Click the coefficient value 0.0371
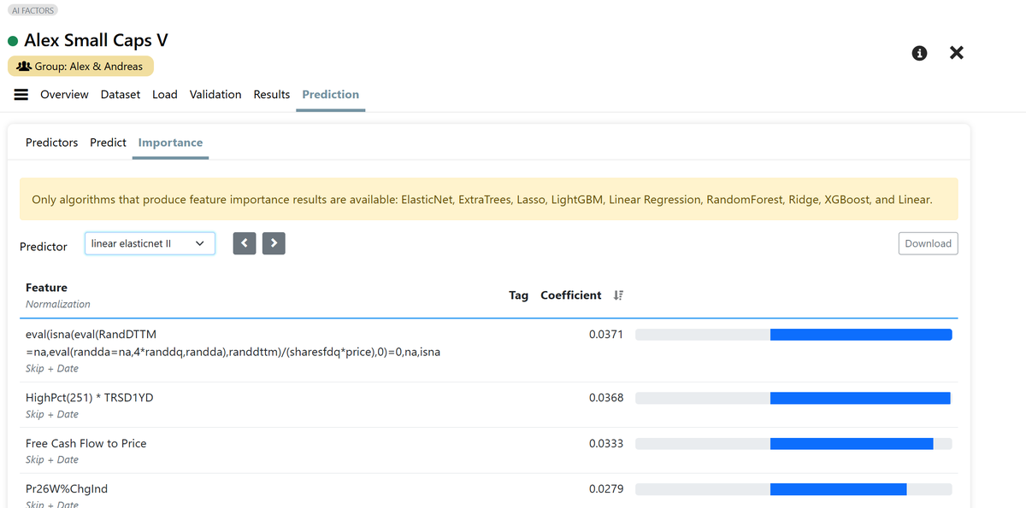Screen dimensions: 1026x508 (x=606, y=335)
